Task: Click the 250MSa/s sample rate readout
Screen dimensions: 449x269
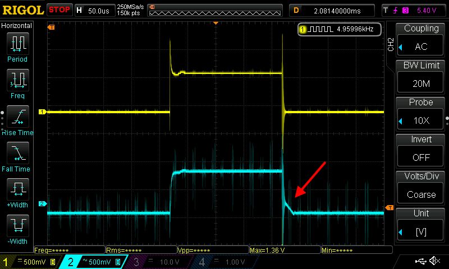Action: click(130, 7)
